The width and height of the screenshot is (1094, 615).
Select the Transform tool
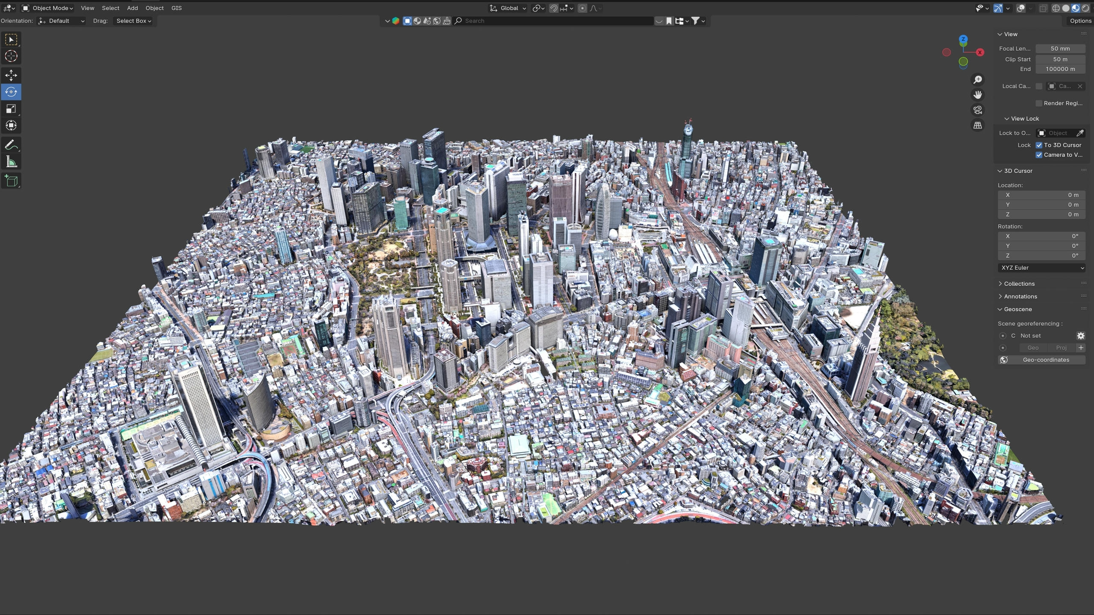point(11,126)
